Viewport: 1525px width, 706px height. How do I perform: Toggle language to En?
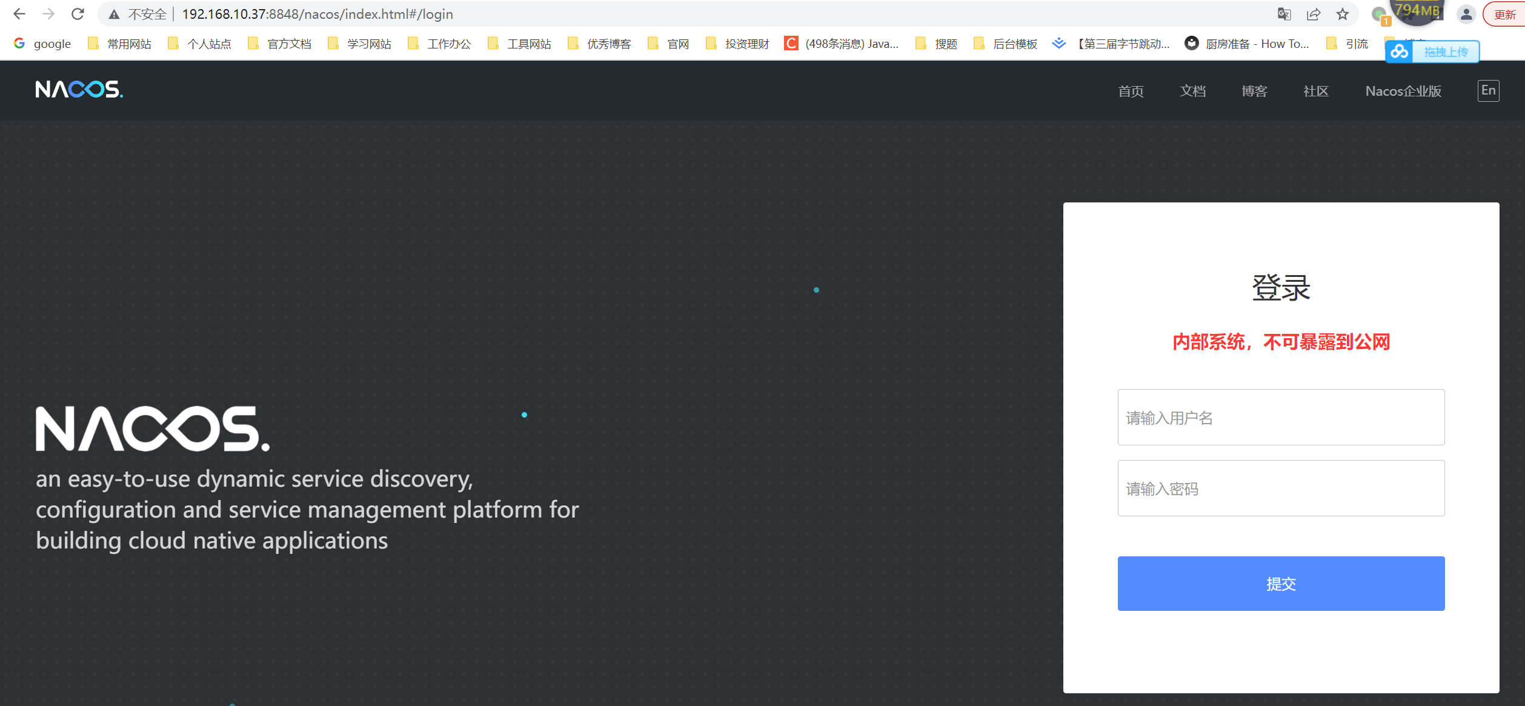click(x=1487, y=90)
